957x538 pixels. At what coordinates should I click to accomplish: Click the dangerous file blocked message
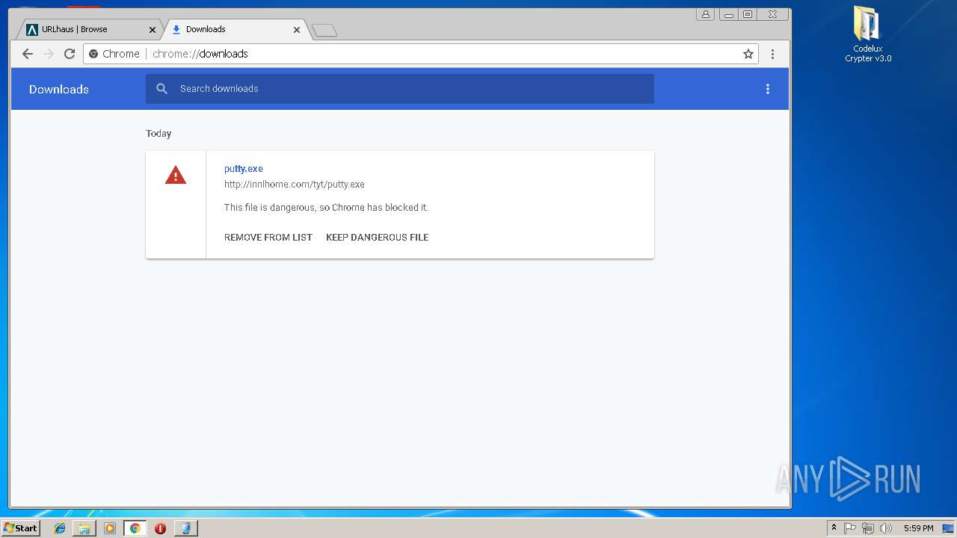point(326,208)
